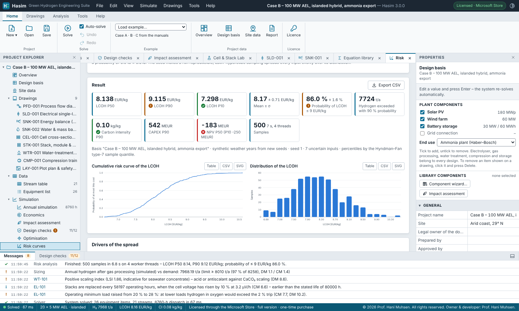The height and width of the screenshot is (311, 519).
Task: Close the Properties panel
Action: tap(513, 57)
